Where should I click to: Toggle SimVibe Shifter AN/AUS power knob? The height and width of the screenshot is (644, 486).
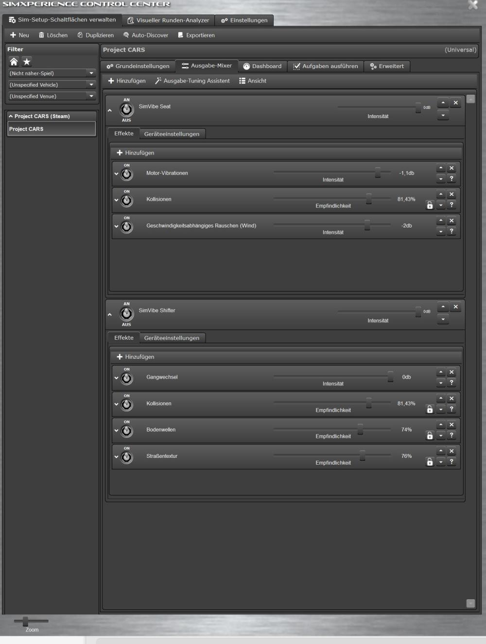point(126,314)
